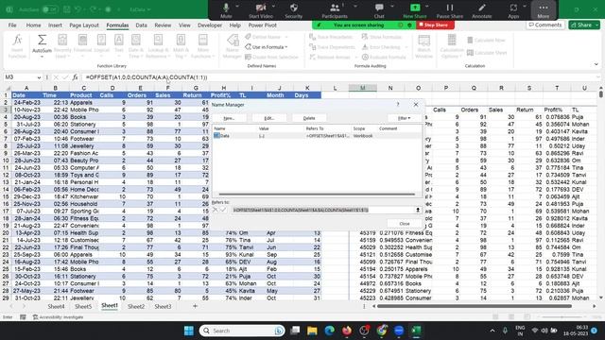Open the File menu

[x=12, y=25]
